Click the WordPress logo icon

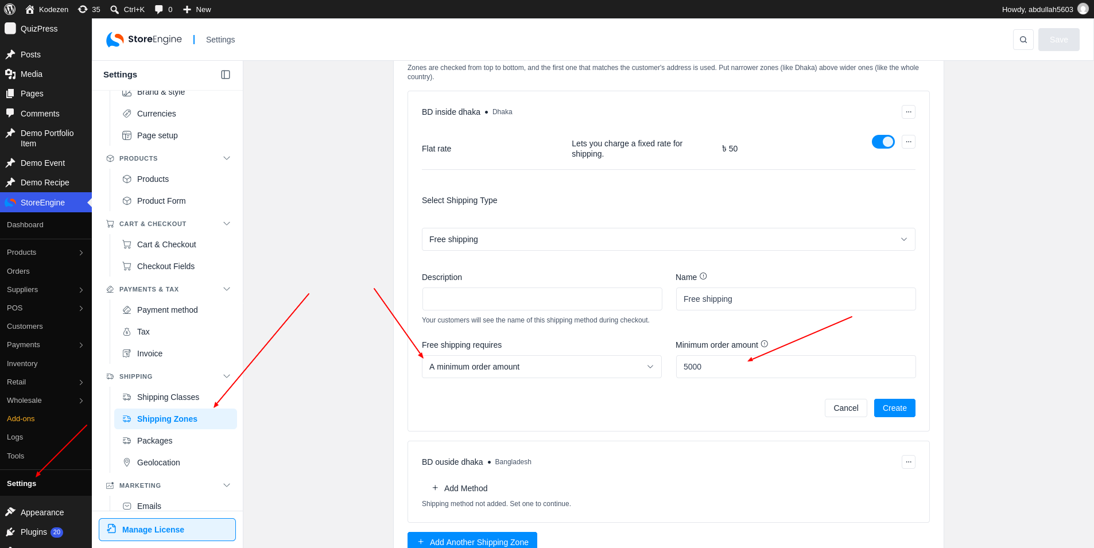tap(10, 9)
